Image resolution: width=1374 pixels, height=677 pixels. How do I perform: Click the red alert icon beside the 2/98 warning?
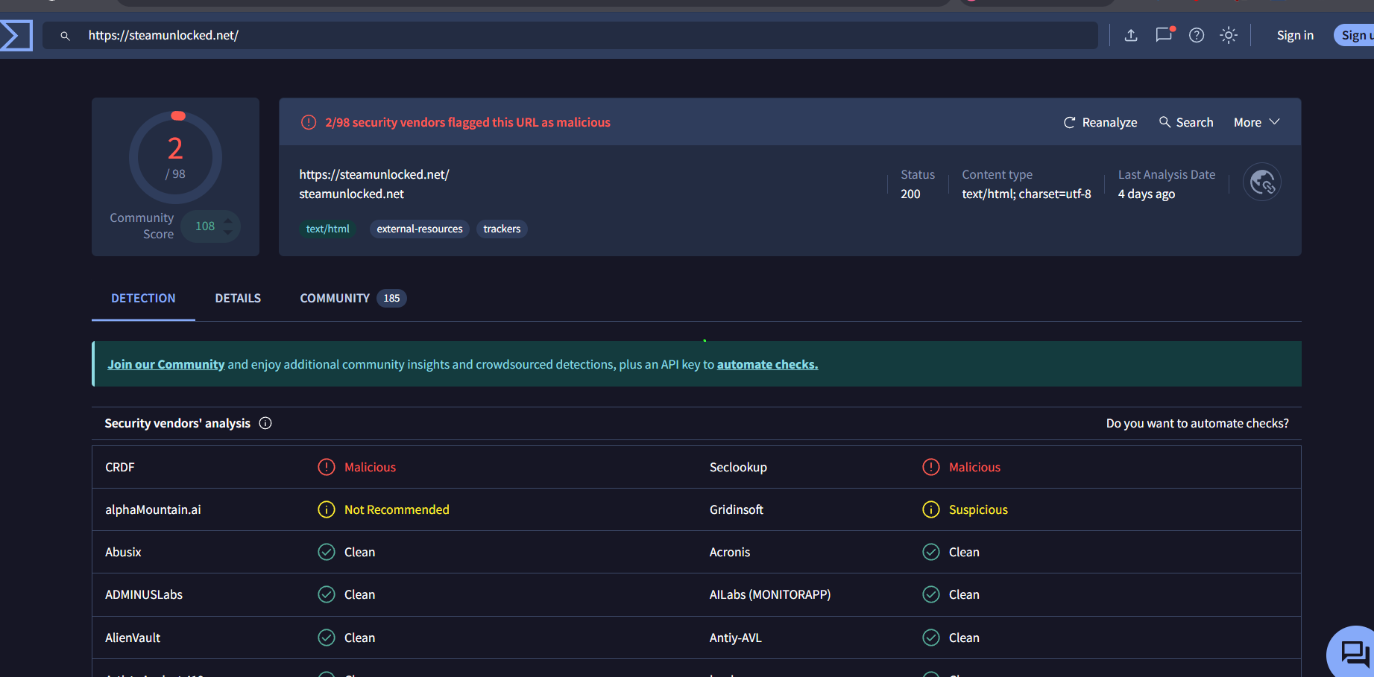pyautogui.click(x=309, y=122)
